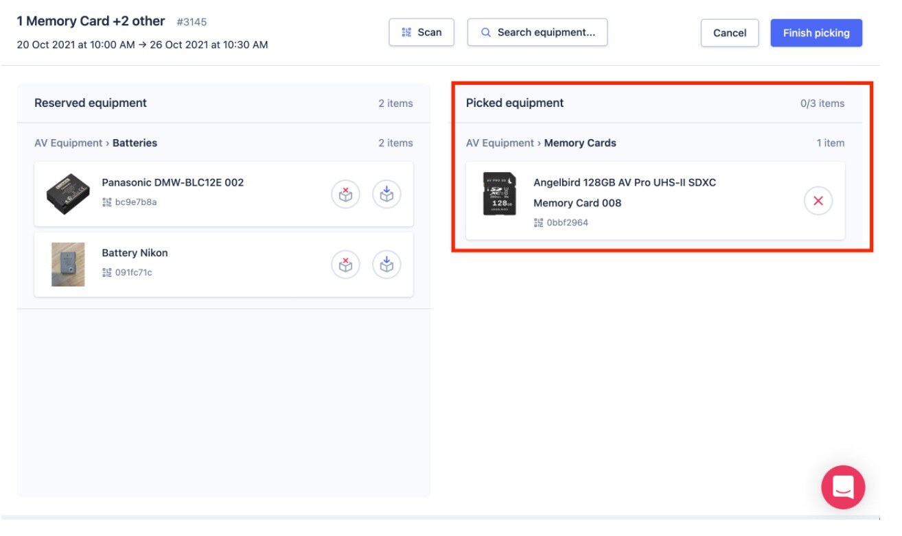Open the Search equipment field
The width and height of the screenshot is (902, 536).
[537, 32]
